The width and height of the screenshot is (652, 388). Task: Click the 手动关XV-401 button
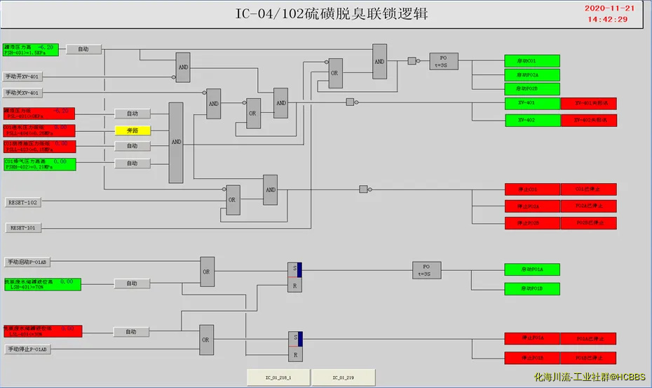pos(22,93)
